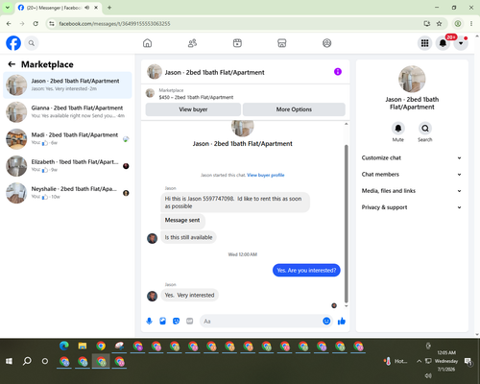Image resolution: width=480 pixels, height=384 pixels.
Task: Expand Customize chat section
Action: click(412, 157)
